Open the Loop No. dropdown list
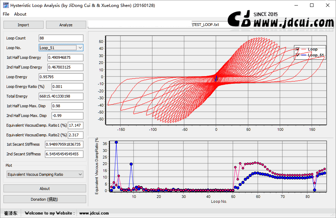 [x=80, y=48]
